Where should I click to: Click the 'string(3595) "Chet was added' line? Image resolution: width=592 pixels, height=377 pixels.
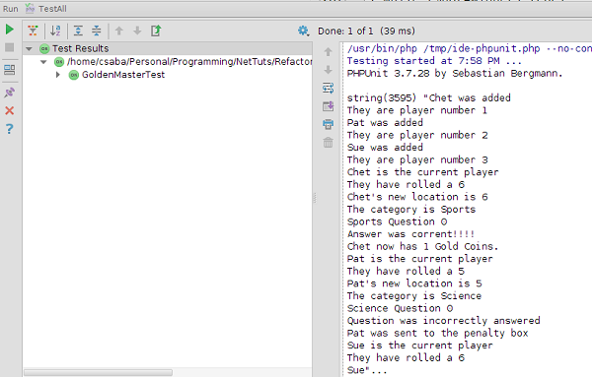[428, 97]
